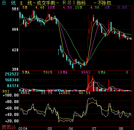Click the 07 month marker on time axis
Screen dimensions: 134x130
click(94, 129)
